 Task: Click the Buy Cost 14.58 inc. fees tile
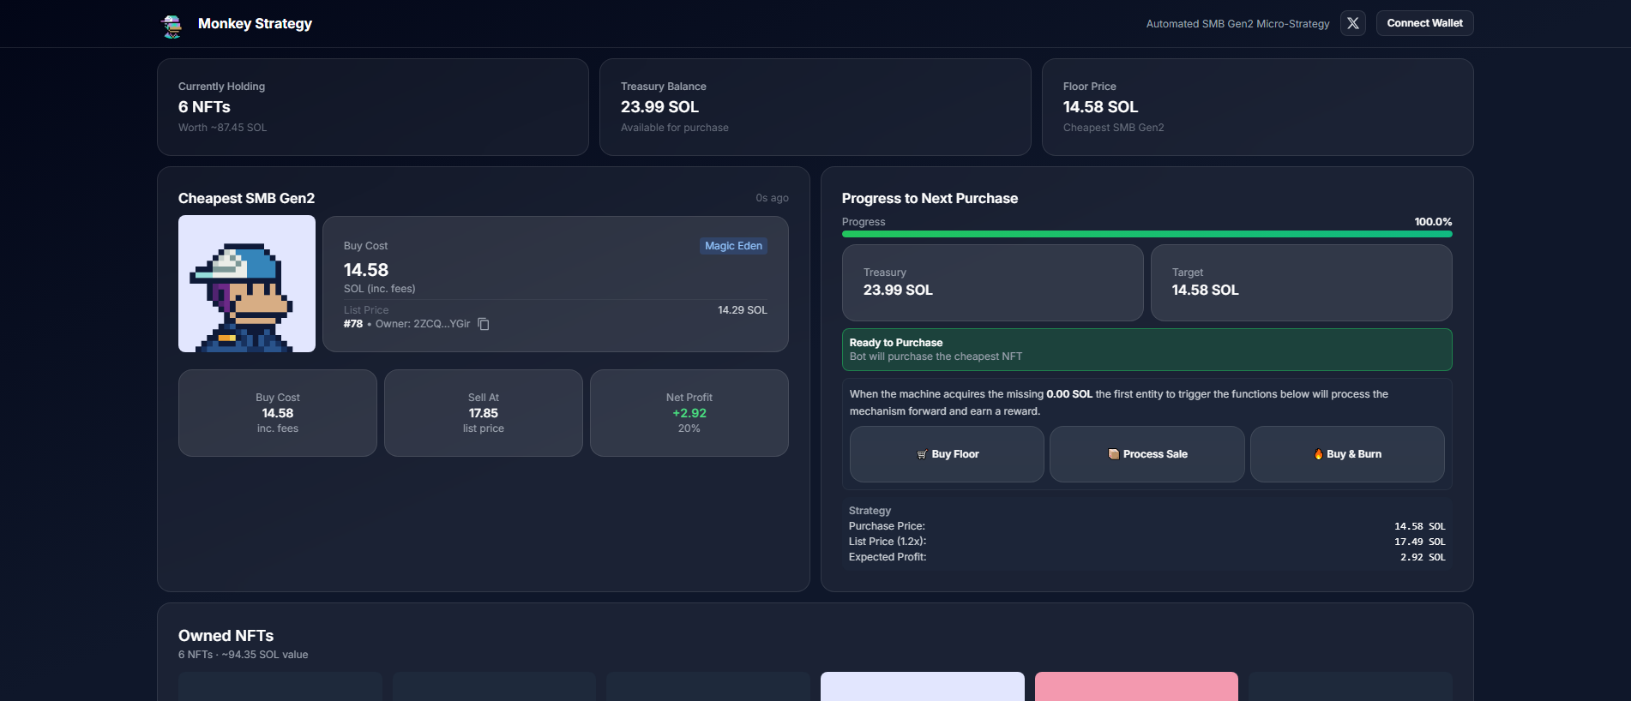pyautogui.click(x=278, y=413)
